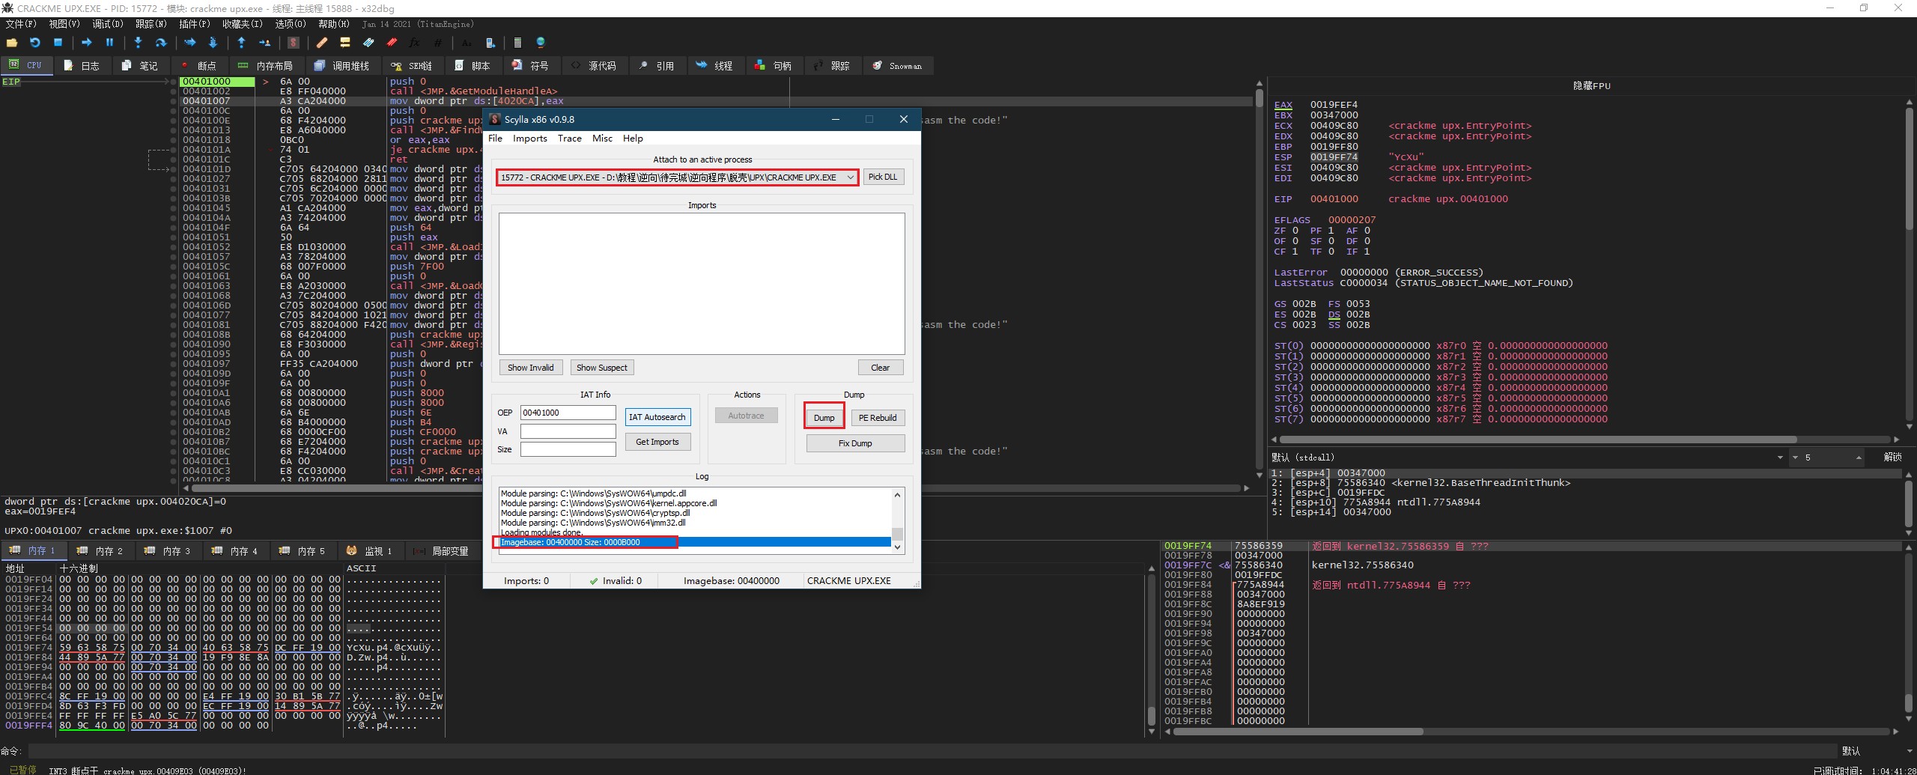Click the Run arrow icon
The width and height of the screenshot is (1917, 775).
[x=86, y=43]
